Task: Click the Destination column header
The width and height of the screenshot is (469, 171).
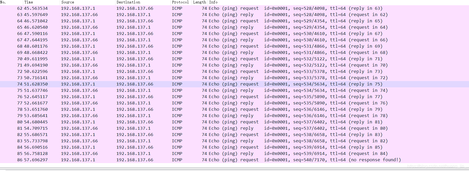Action: pos(143,2)
